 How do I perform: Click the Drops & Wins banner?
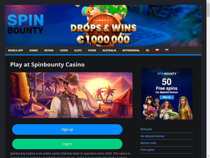[103, 26]
